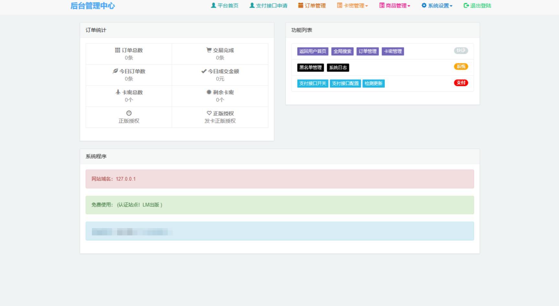Click the certificate icon beside 剩余卡密
559x306 pixels.
pos(209,92)
